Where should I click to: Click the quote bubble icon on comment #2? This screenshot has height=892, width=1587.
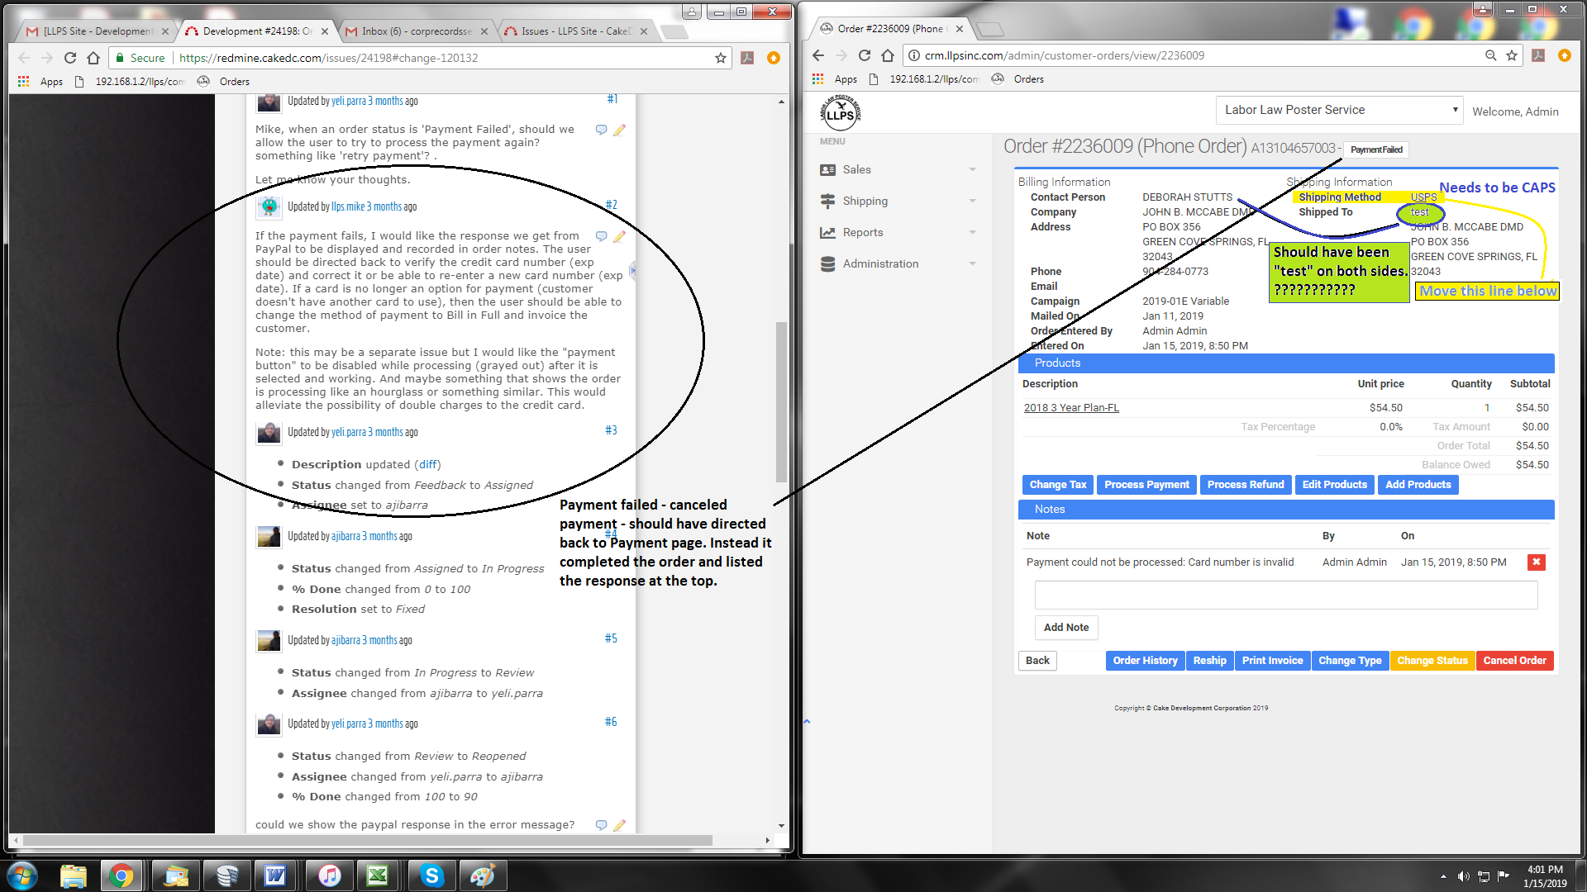601,236
